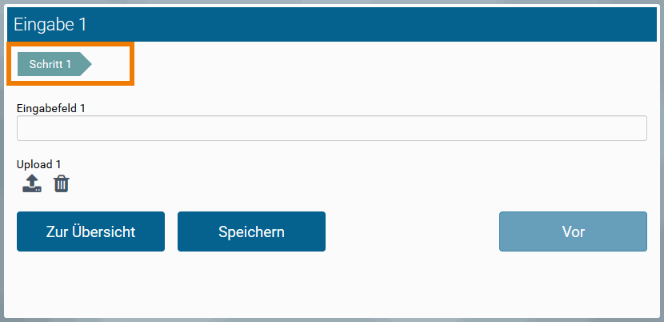Save the form using Speichern

(251, 231)
